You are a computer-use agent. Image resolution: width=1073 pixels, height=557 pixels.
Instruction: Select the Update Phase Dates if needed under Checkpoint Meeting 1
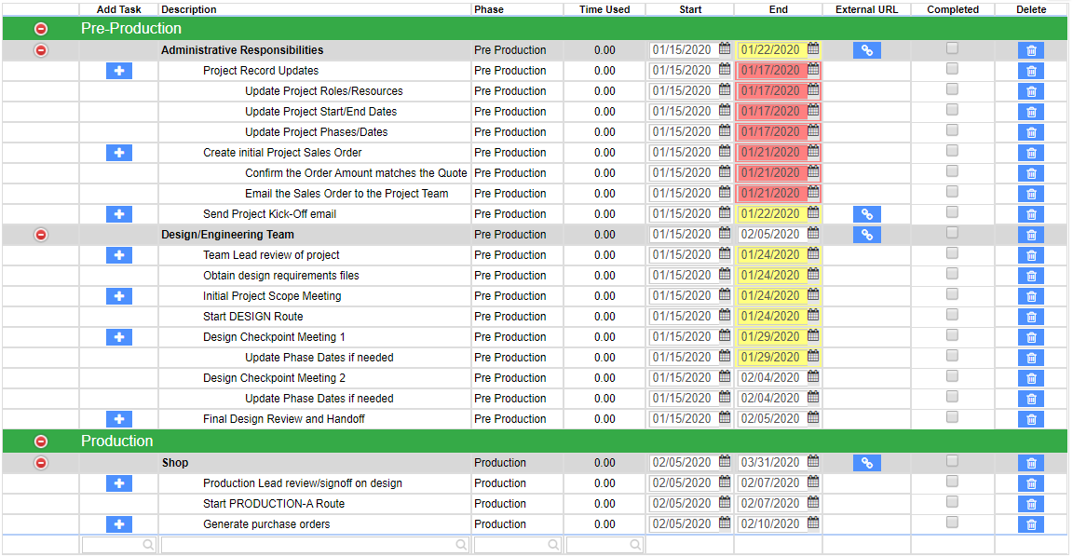pos(319,358)
